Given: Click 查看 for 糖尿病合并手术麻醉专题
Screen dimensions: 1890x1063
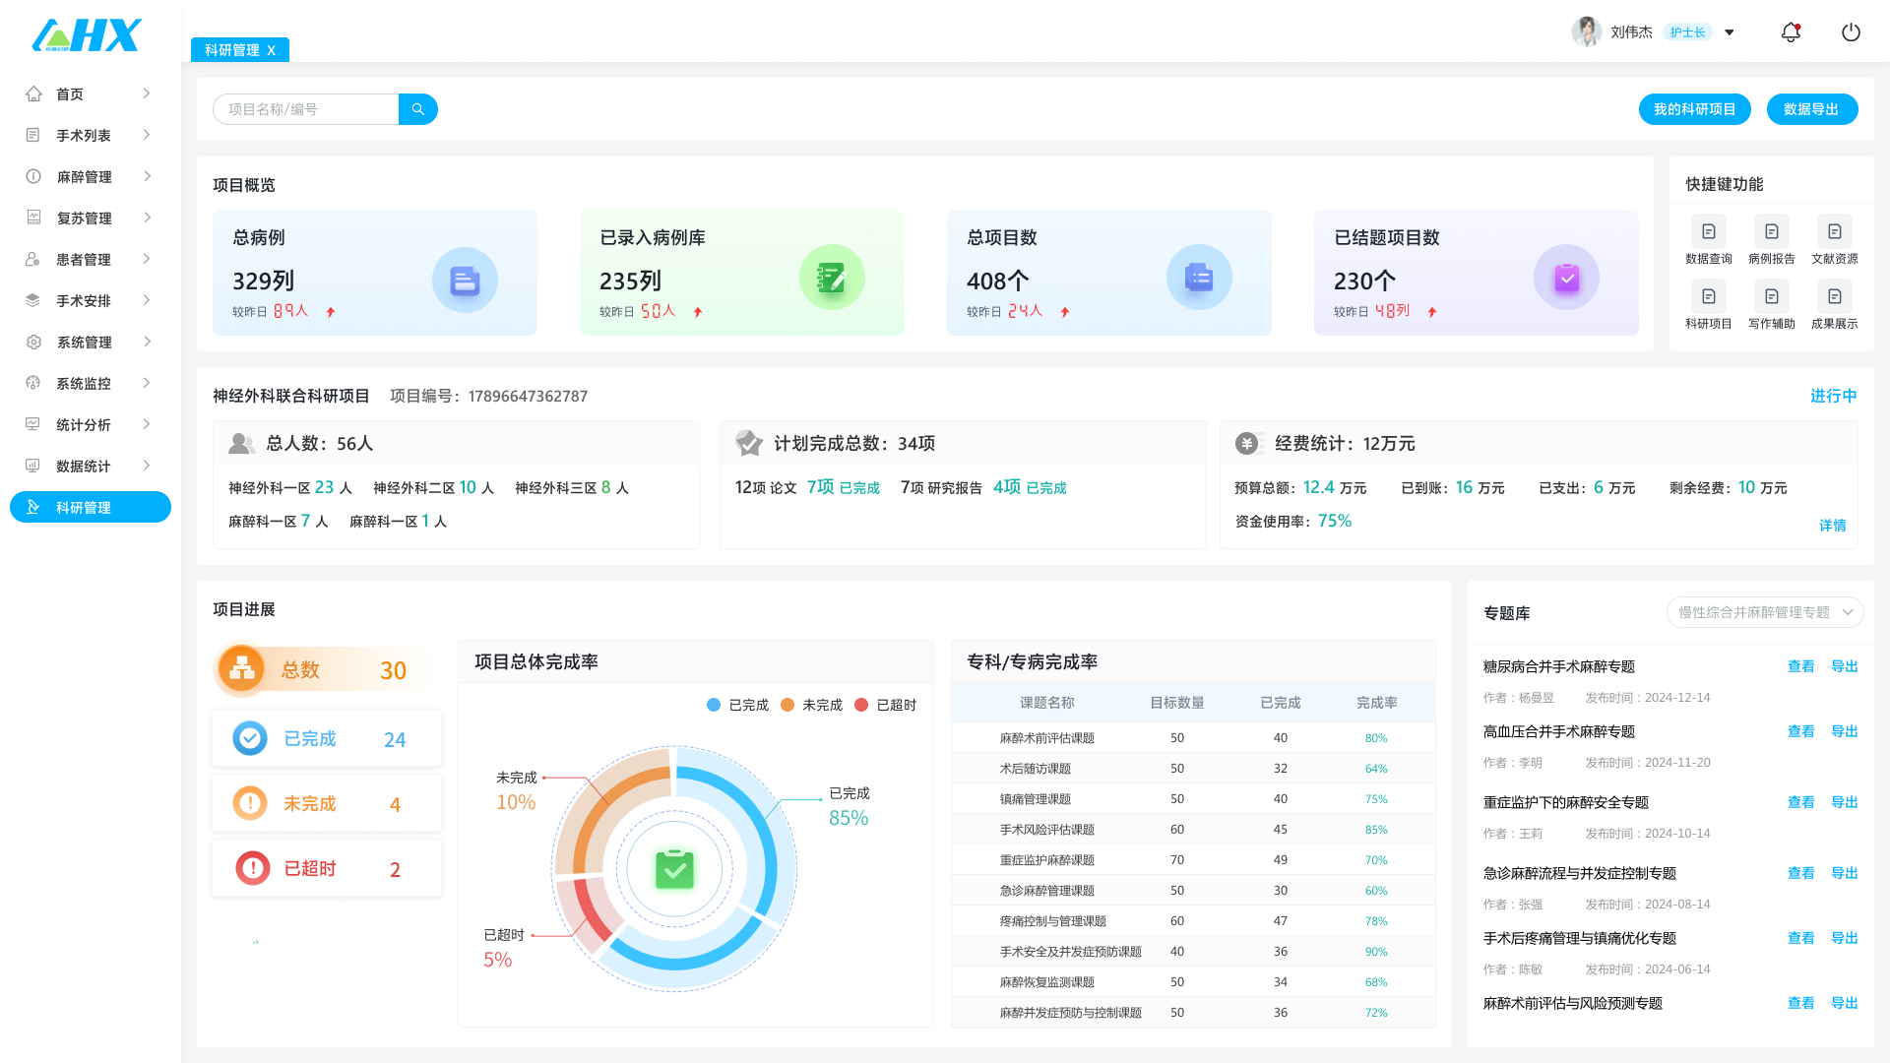Looking at the screenshot, I should pos(1800,666).
